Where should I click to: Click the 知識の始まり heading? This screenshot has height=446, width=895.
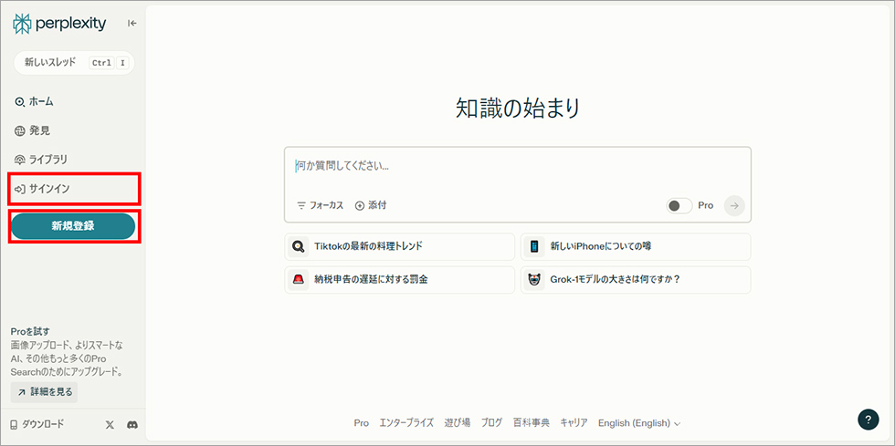point(517,108)
